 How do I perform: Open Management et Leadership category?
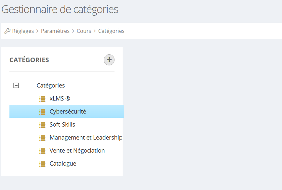pos(86,138)
